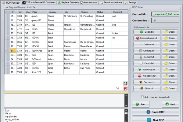This screenshot has width=183, height=122.
Task: Add server to Antivirus.txt shield button
Action: click(147, 70)
